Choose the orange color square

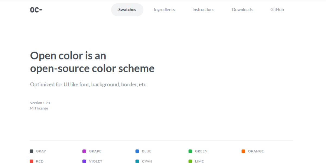click(x=243, y=151)
